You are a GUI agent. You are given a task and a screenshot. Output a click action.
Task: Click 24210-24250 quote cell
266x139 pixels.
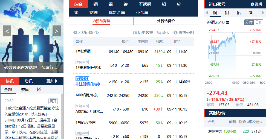pos(118,95)
